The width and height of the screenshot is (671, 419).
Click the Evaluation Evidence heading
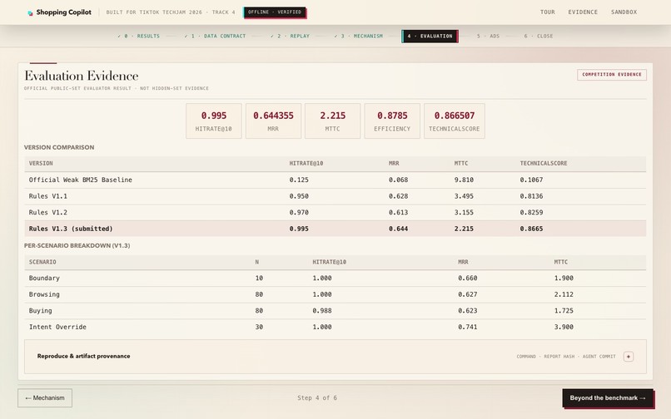tap(82, 76)
